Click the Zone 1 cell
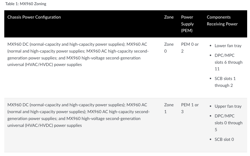 coord(169,108)
